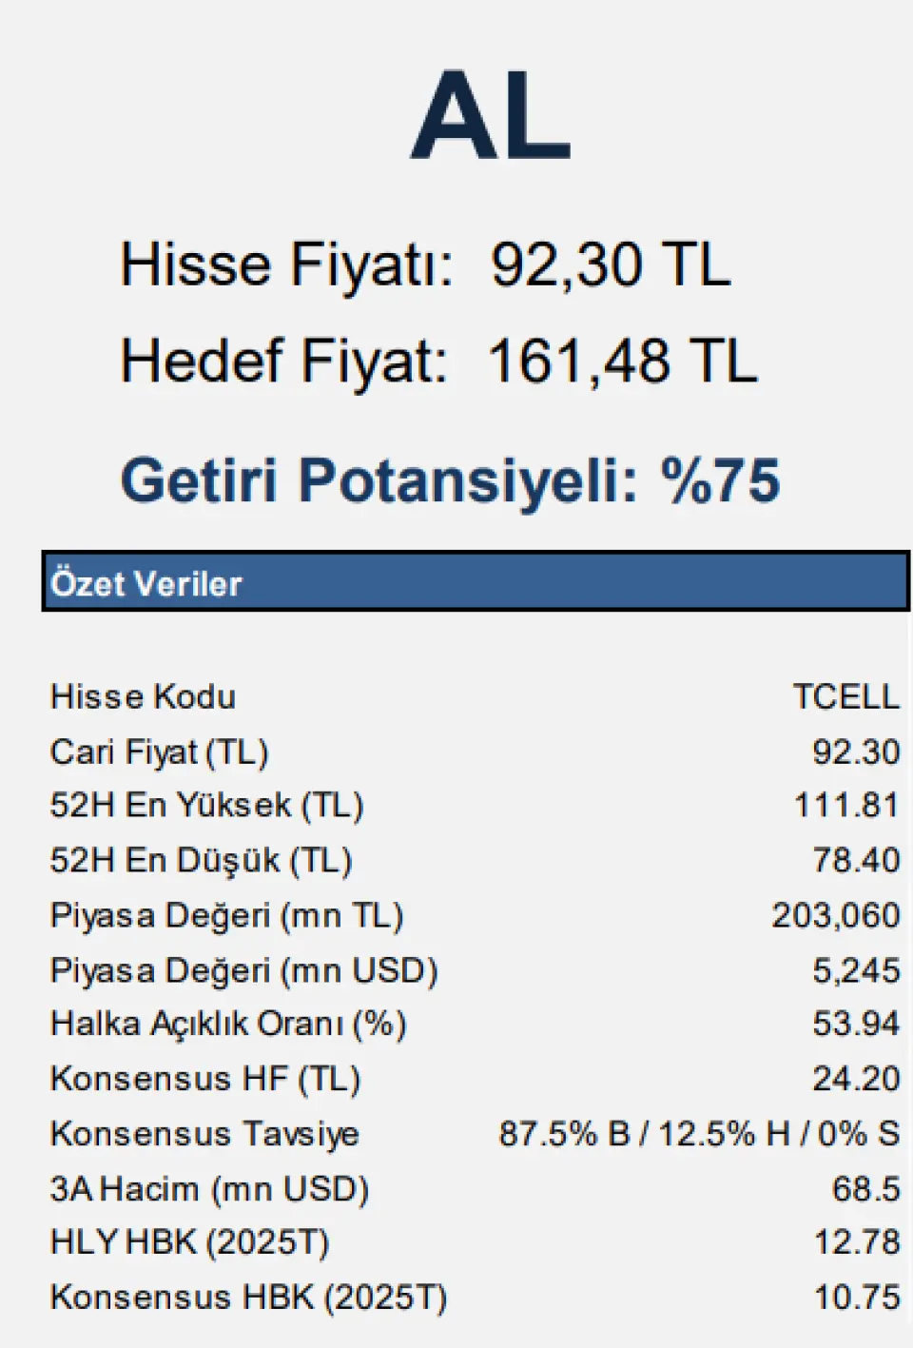Select the Konsensus HF value 24.20
Image resolution: width=913 pixels, height=1348 pixels.
click(x=856, y=1078)
